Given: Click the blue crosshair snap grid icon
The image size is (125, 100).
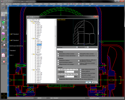Looking at the screenshot, I should click(x=3, y=18).
